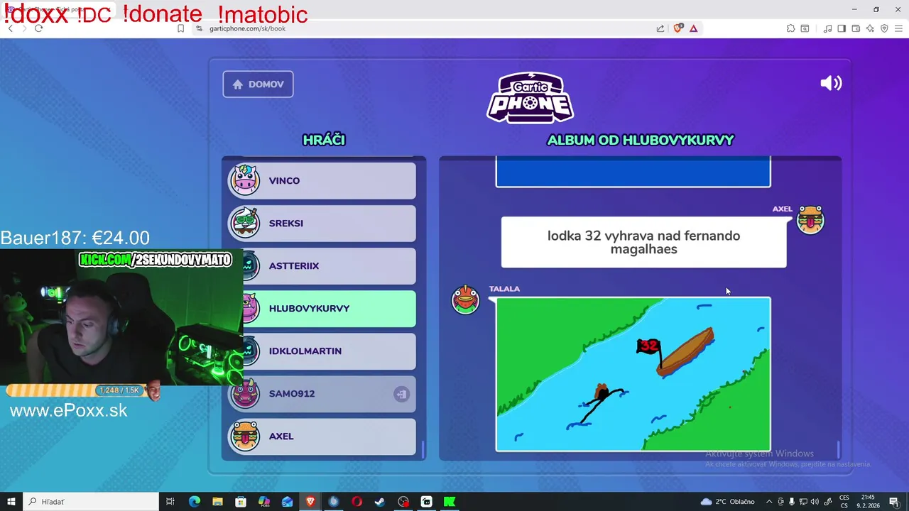Viewport: 909px width, 511px height.
Task: Open the clock showing 21:45
Action: [868, 502]
